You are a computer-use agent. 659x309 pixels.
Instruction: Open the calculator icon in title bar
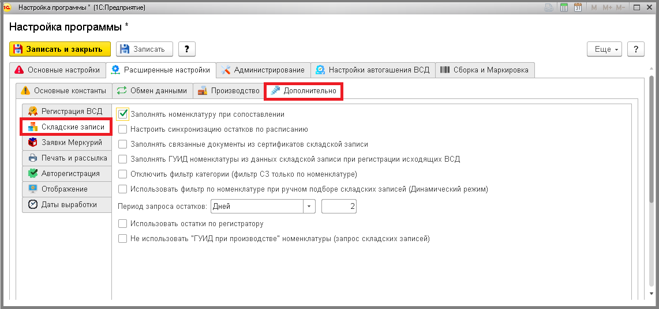564,7
